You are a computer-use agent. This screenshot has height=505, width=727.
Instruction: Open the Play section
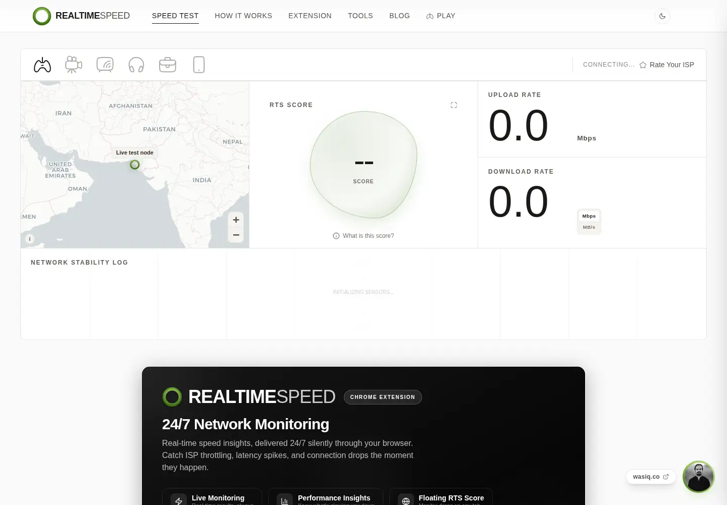441,16
